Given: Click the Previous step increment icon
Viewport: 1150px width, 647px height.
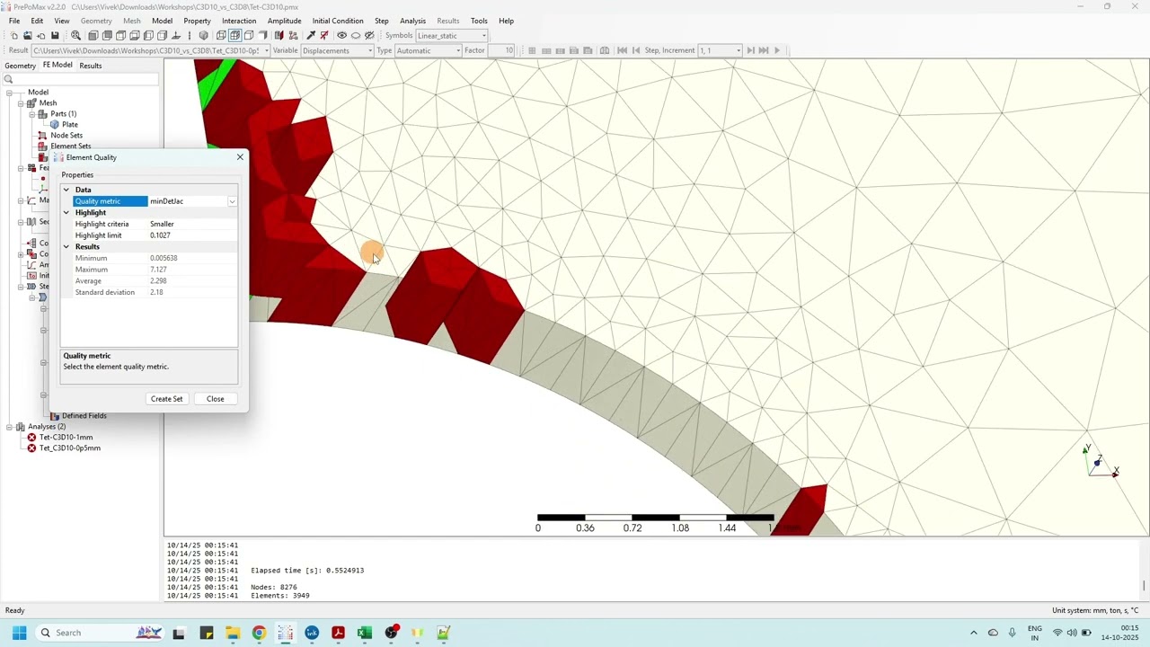Looking at the screenshot, I should click(x=636, y=50).
